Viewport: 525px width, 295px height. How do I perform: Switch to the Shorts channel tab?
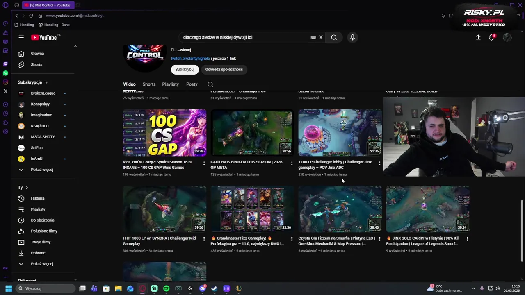pyautogui.click(x=149, y=84)
